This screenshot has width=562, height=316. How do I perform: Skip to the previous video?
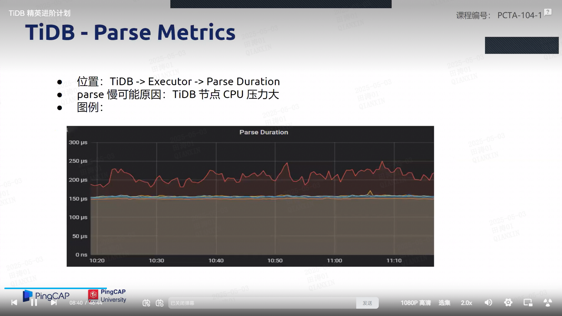click(x=14, y=303)
